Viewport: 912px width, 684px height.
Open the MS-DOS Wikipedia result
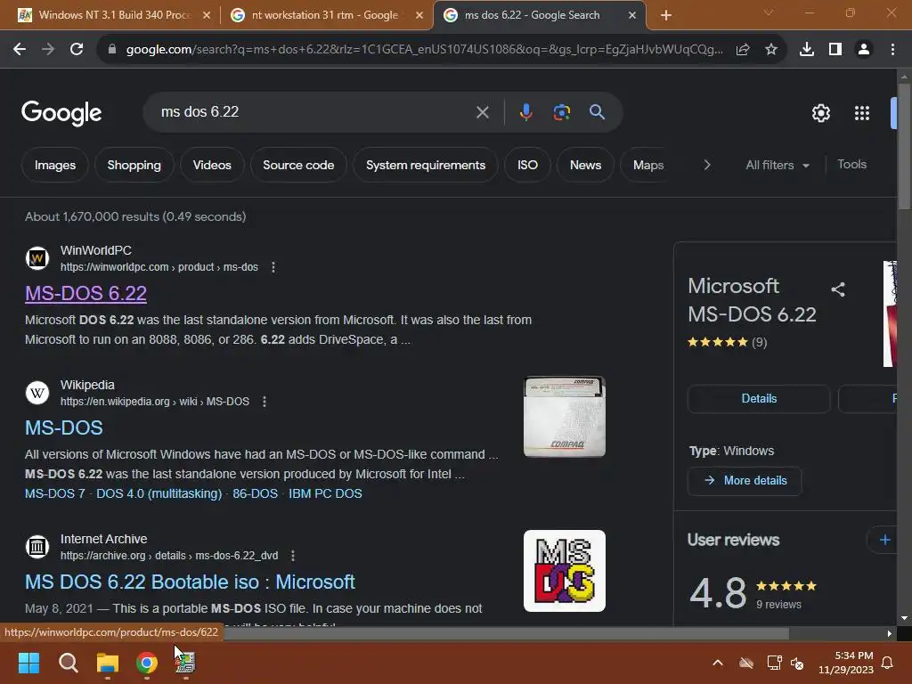point(64,427)
